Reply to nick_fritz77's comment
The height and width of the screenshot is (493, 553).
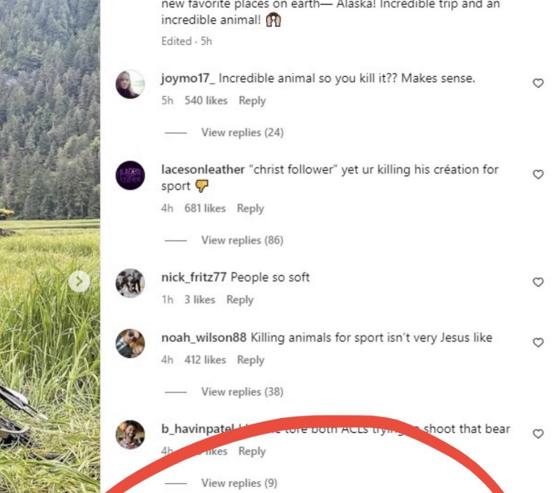point(240,299)
